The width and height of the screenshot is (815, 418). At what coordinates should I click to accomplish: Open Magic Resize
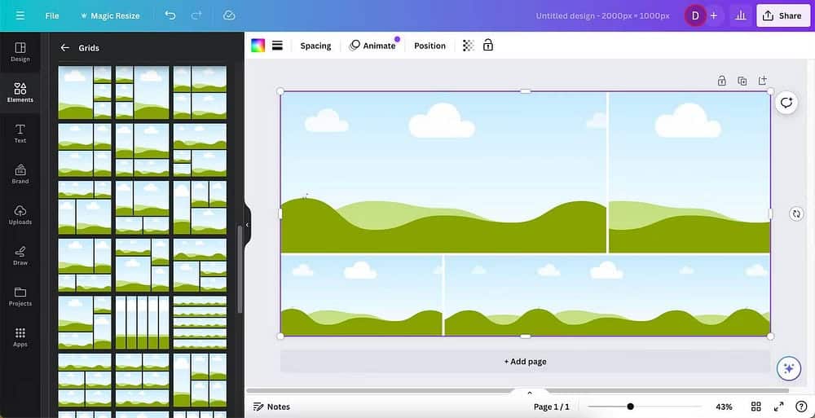tap(110, 15)
